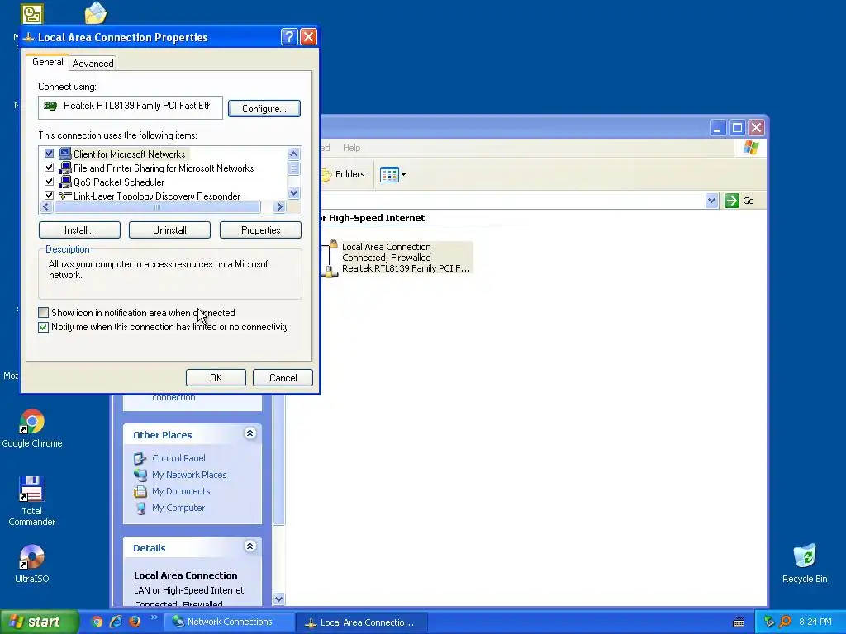Collapse the Details panel
The height and width of the screenshot is (634, 846).
tap(250, 546)
